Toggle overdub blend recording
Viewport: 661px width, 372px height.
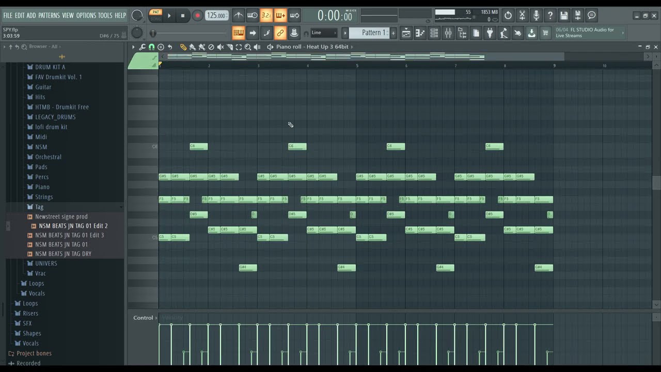280,16
